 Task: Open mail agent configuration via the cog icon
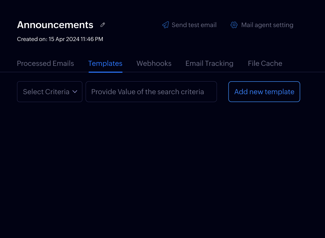point(234,25)
